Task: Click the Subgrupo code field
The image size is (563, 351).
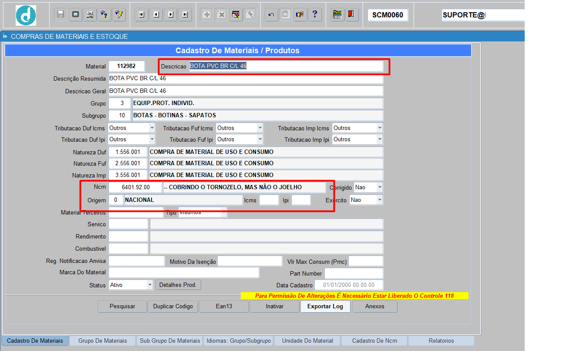Action: (x=119, y=116)
